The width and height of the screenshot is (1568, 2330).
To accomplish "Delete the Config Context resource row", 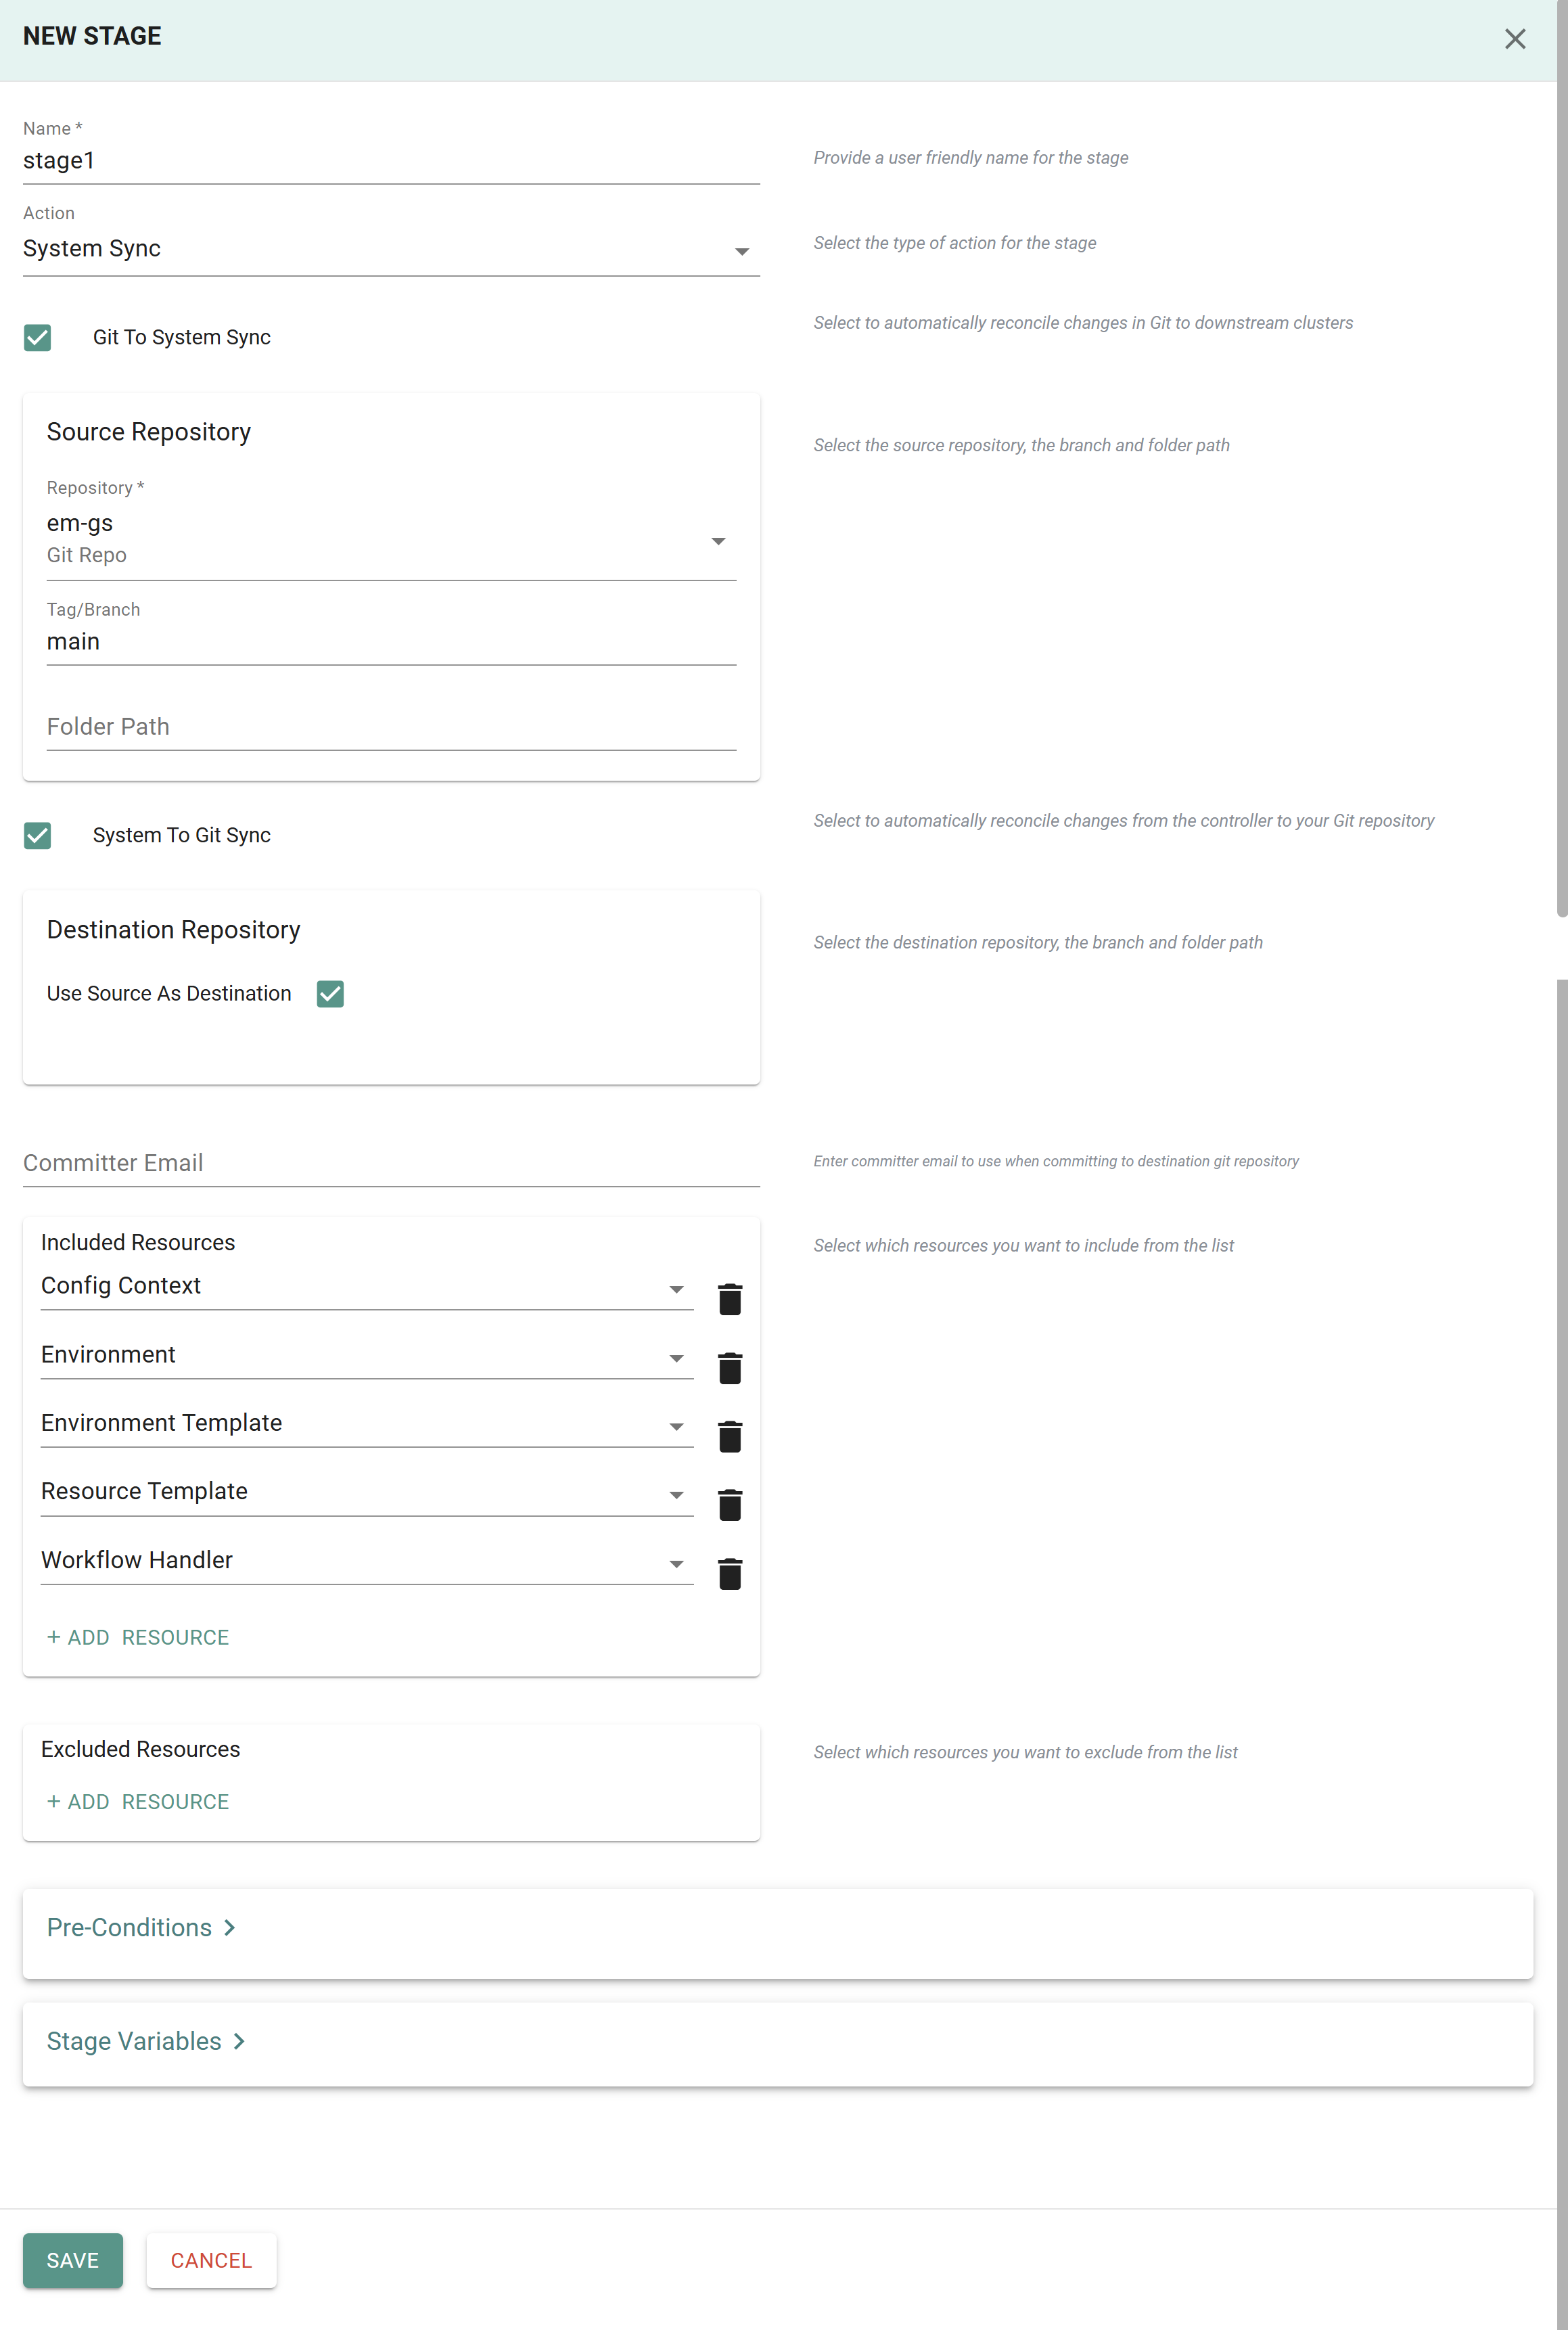I will (x=730, y=1299).
